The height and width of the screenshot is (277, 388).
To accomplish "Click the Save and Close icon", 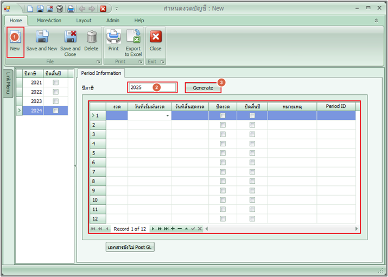I will [x=70, y=37].
